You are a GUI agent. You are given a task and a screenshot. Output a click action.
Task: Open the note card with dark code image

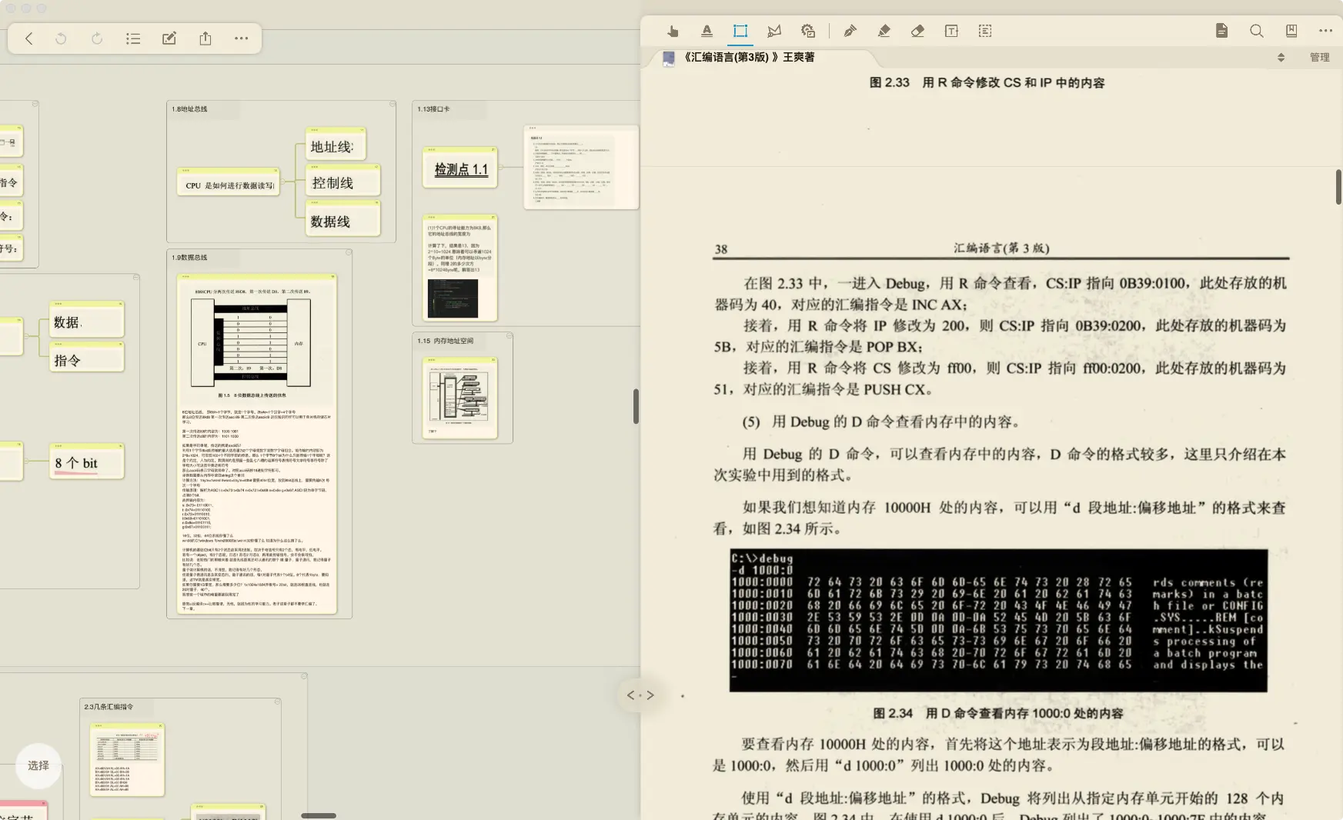click(460, 268)
